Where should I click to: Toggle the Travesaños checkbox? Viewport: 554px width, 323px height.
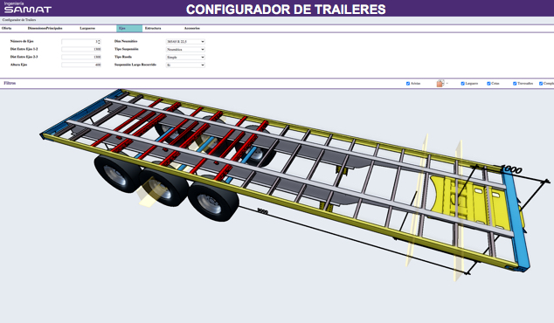(x=515, y=84)
